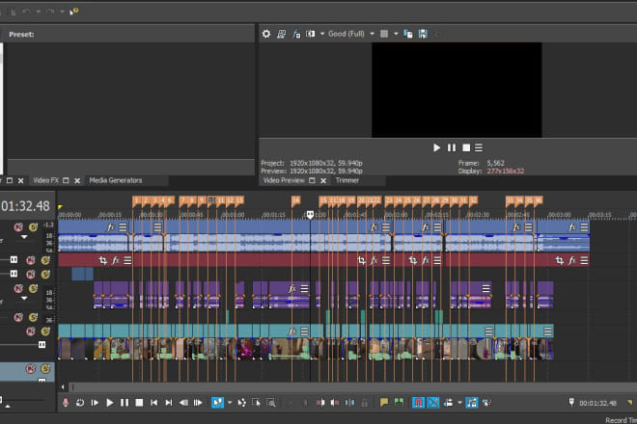The width and height of the screenshot is (637, 424).
Task: Select the Selection Edit Tool
Action: pos(257,403)
